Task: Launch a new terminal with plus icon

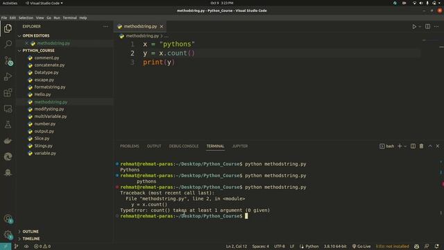Action: coord(400,146)
